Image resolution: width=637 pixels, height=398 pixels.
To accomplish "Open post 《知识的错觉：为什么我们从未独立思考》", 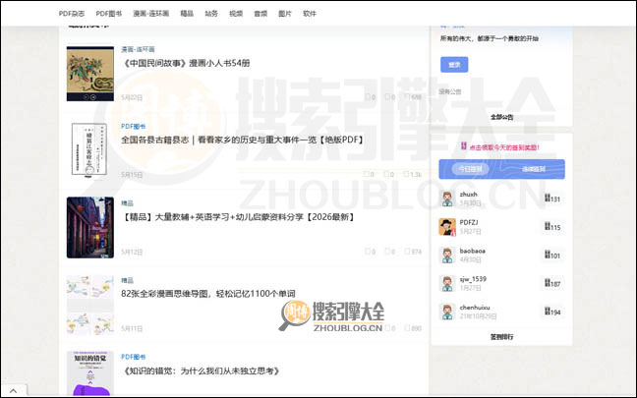I will click(201, 370).
